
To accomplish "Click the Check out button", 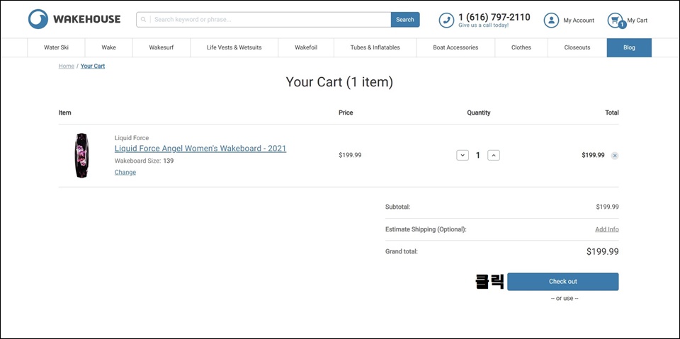I will (563, 282).
